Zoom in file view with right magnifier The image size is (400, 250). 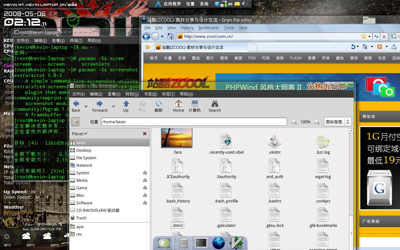316,122
